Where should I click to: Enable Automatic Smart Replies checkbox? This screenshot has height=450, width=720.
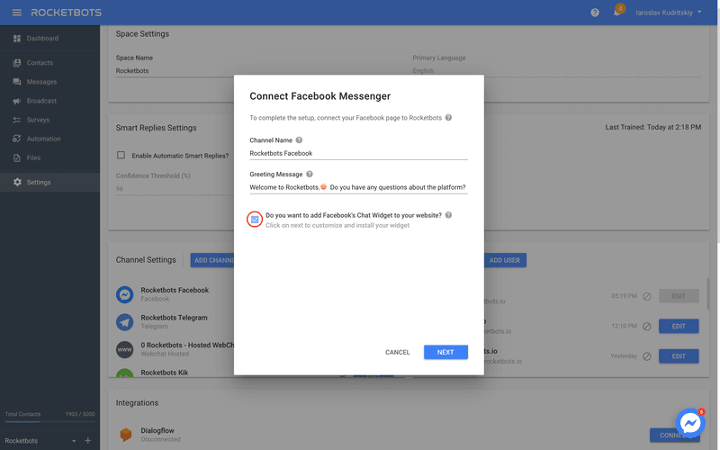(x=121, y=155)
